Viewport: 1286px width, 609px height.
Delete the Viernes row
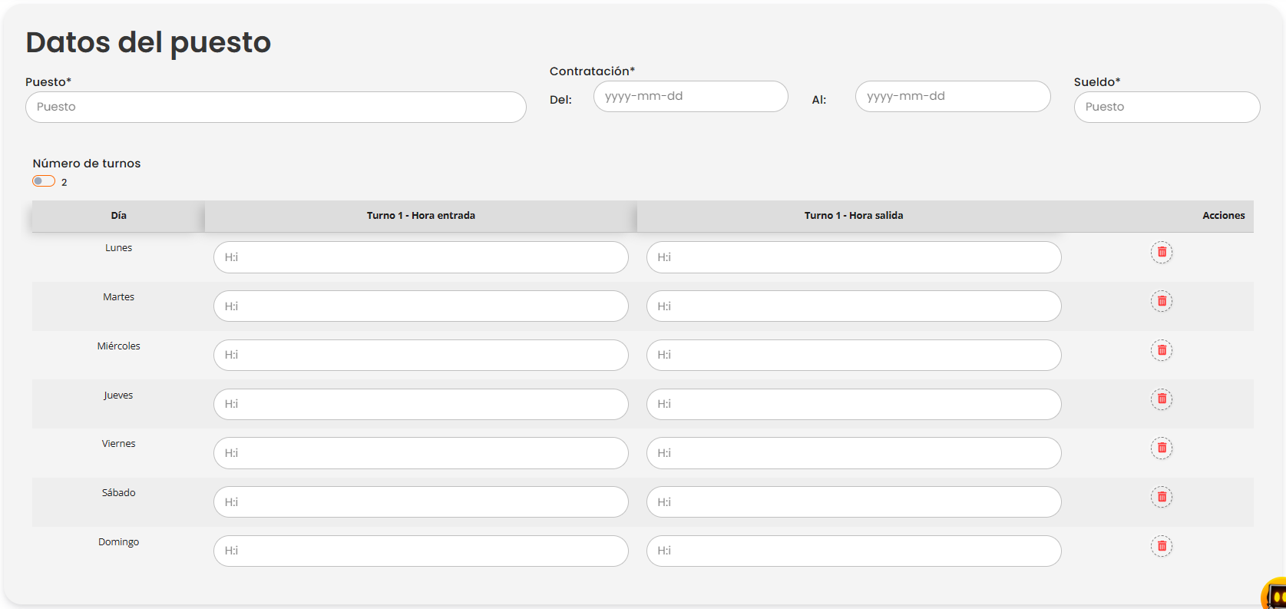pos(1161,448)
